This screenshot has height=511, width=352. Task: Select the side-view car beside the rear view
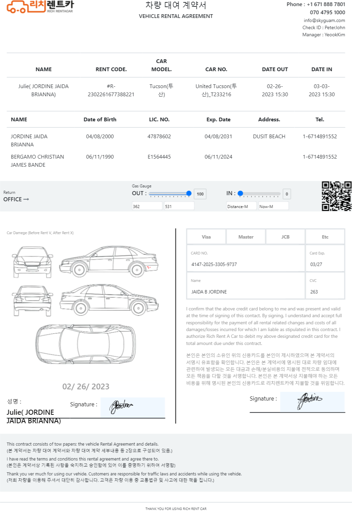[x=109, y=300]
